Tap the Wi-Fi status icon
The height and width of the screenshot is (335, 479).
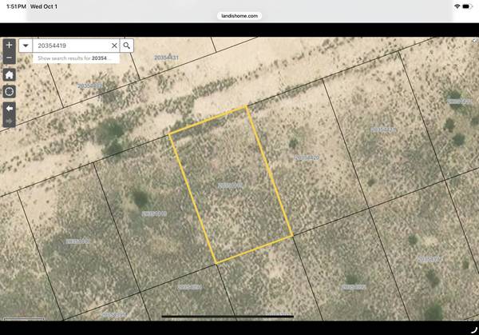(456, 6)
